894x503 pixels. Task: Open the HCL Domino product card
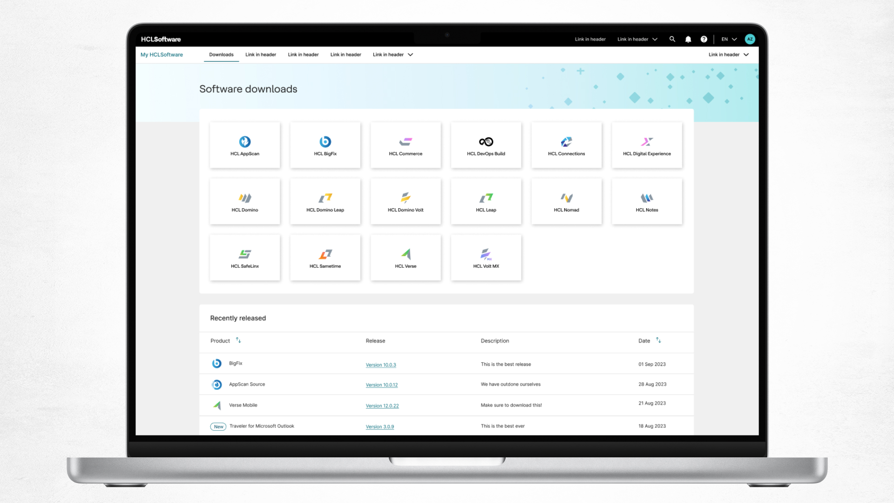point(245,202)
